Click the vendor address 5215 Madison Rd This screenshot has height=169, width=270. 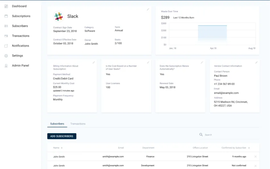click(x=231, y=104)
